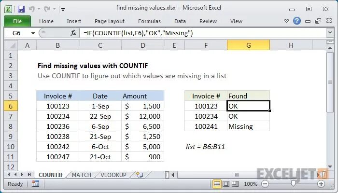The width and height of the screenshot is (338, 193).
Task: Open the Review ribbon tab
Action: 208,21
